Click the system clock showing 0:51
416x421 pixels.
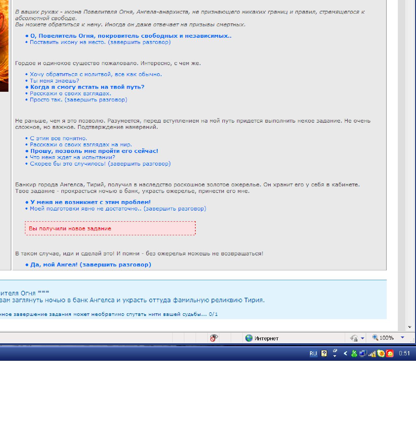point(404,353)
